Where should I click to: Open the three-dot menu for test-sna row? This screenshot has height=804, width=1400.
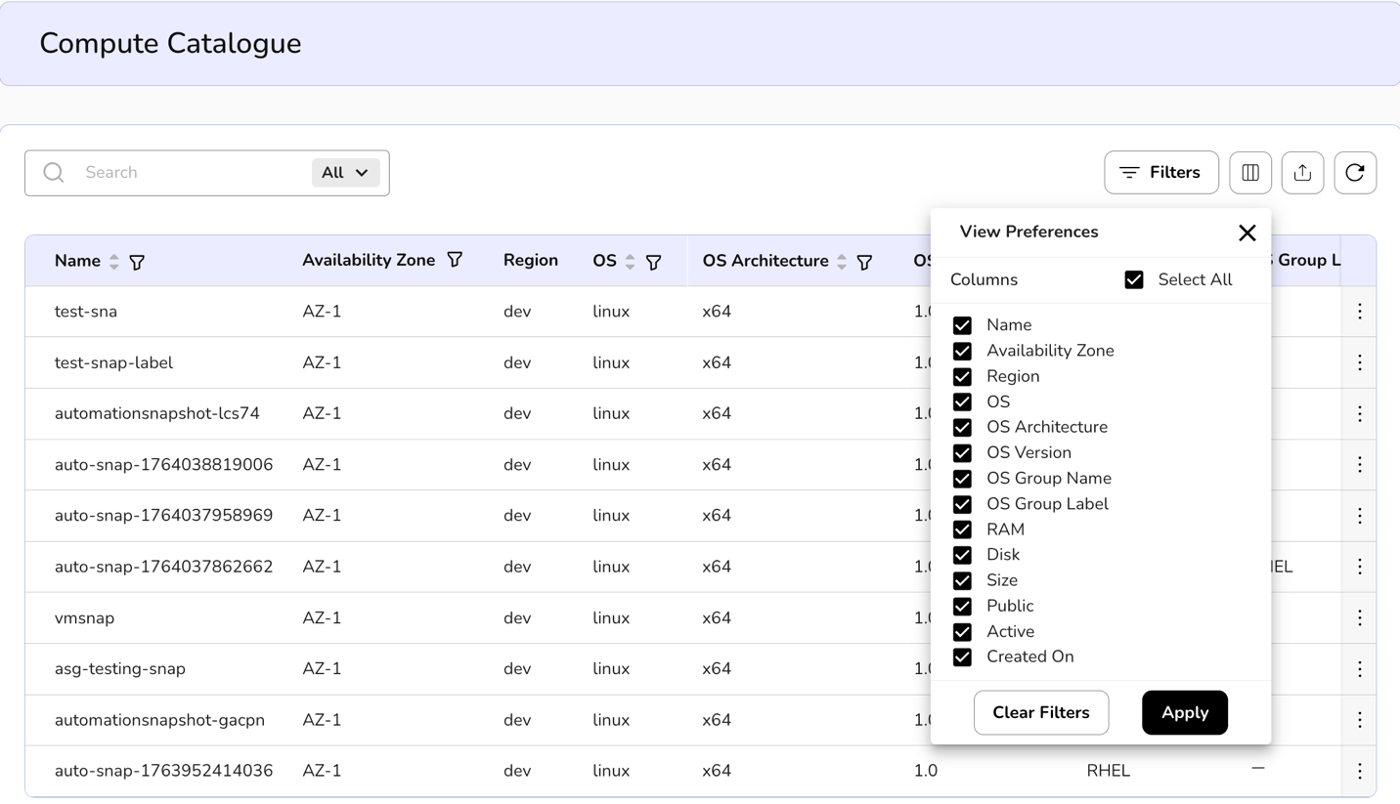(x=1359, y=312)
